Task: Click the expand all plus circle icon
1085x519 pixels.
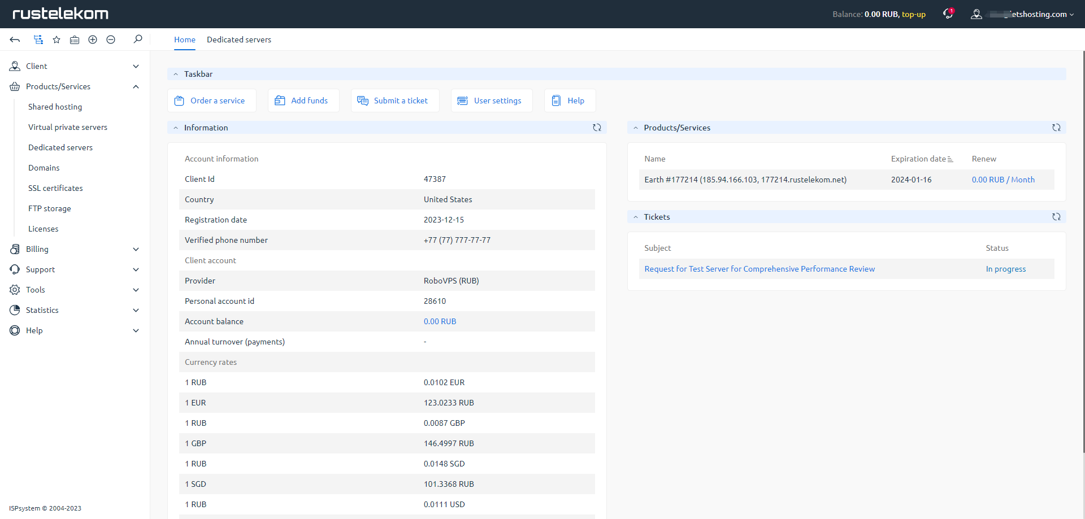Action: tap(93, 40)
